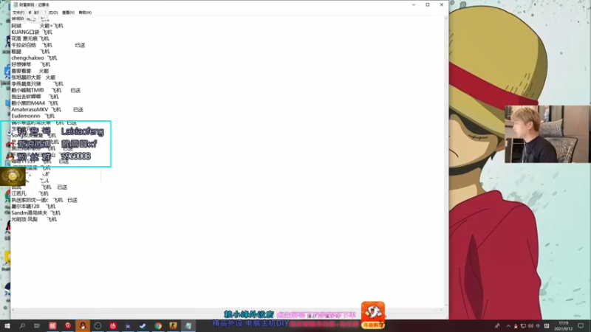The height and width of the screenshot is (332, 591).
Task: Click the '已送' mark on the AmaterasuMKV line
Action: pos(78,109)
